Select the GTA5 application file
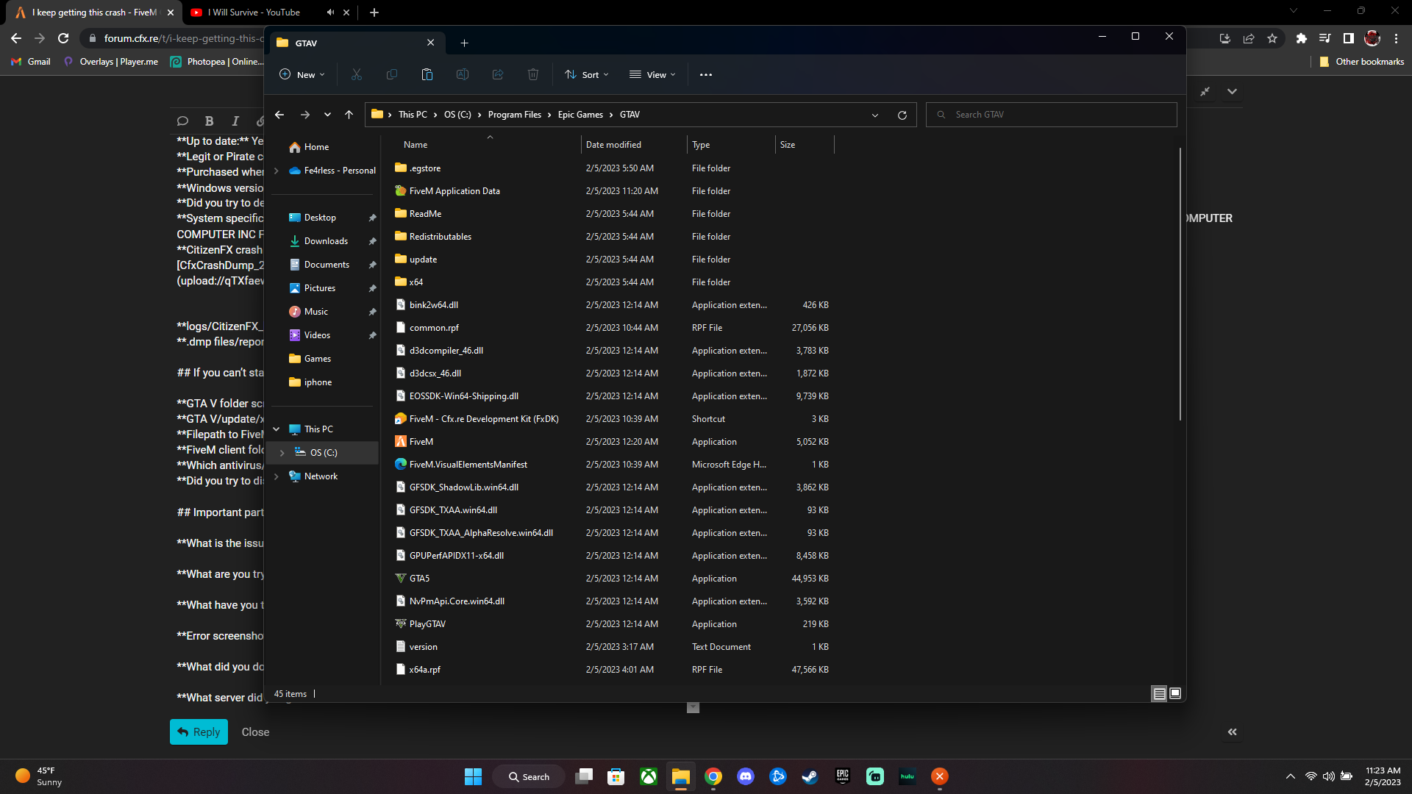The width and height of the screenshot is (1412, 794). coord(419,579)
